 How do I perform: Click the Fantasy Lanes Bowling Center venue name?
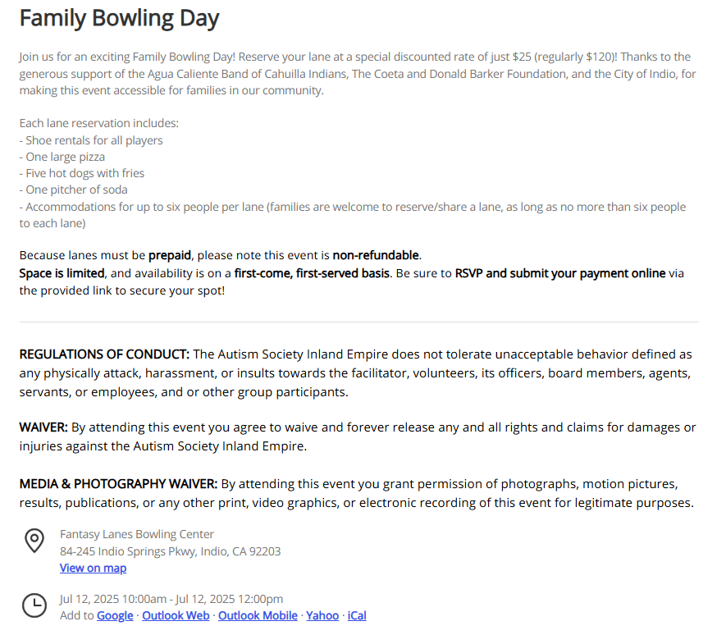pos(137,534)
